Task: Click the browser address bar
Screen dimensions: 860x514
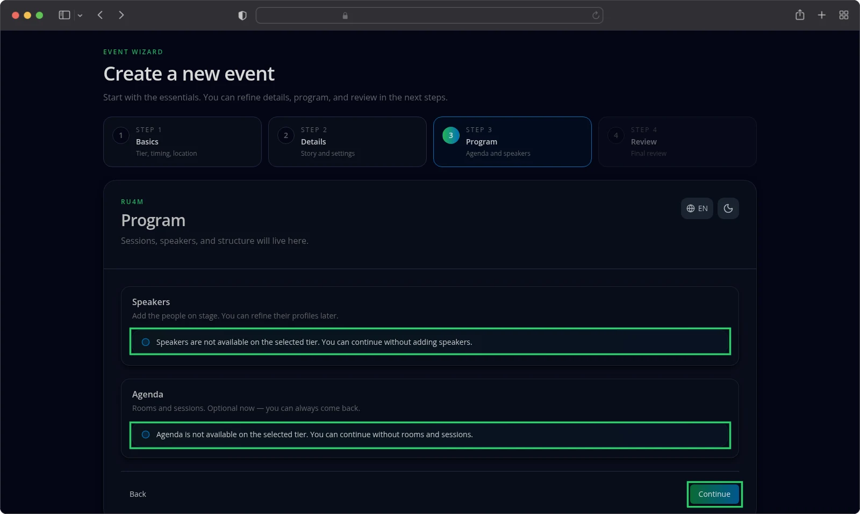Action: point(429,16)
